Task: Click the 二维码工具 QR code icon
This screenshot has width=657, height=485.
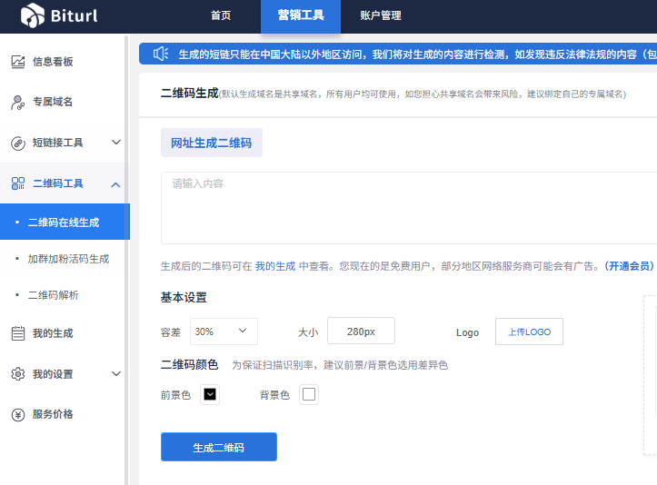Action: 18,183
